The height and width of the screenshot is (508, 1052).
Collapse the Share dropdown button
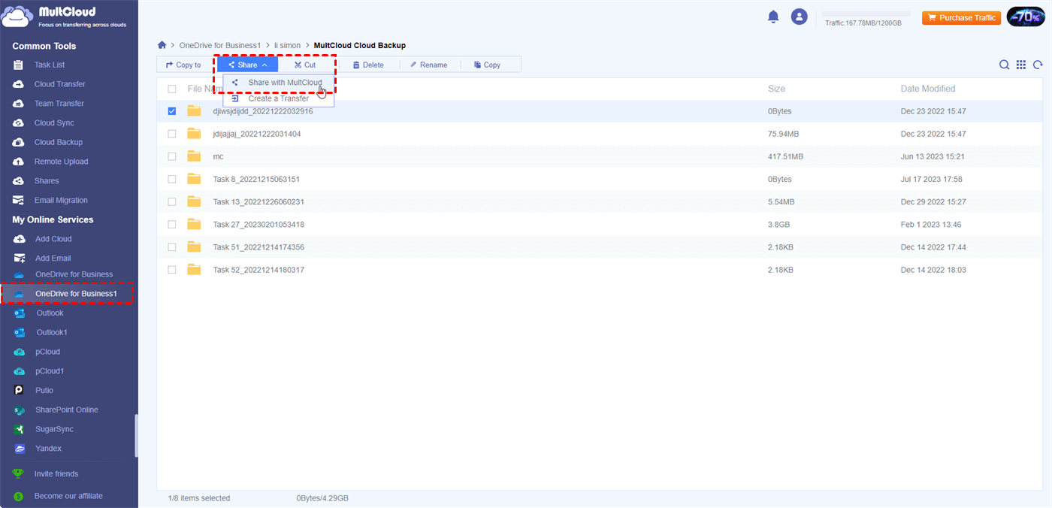[247, 65]
